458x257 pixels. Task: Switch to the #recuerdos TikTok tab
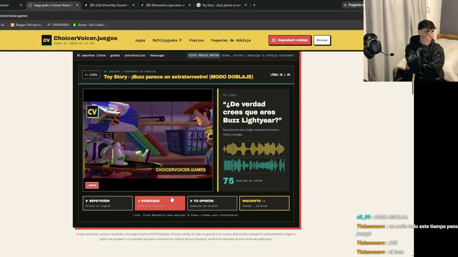[x=166, y=5]
